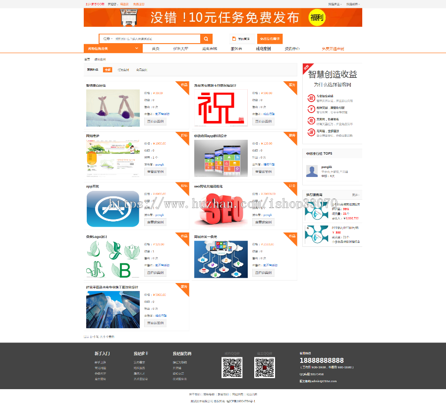Screen dimensions: 446x405
Task: Select the 全部 filter tab
Action: (107, 69)
